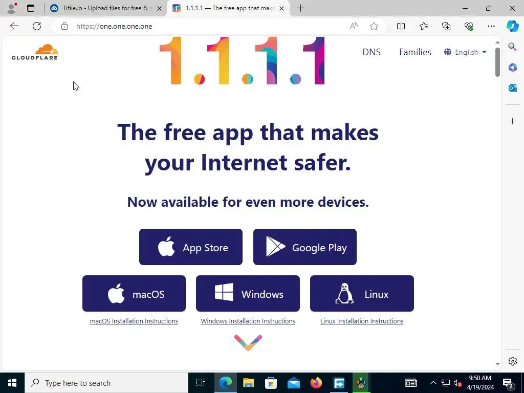
Task: Go back using the browser back arrow
Action: tap(14, 26)
